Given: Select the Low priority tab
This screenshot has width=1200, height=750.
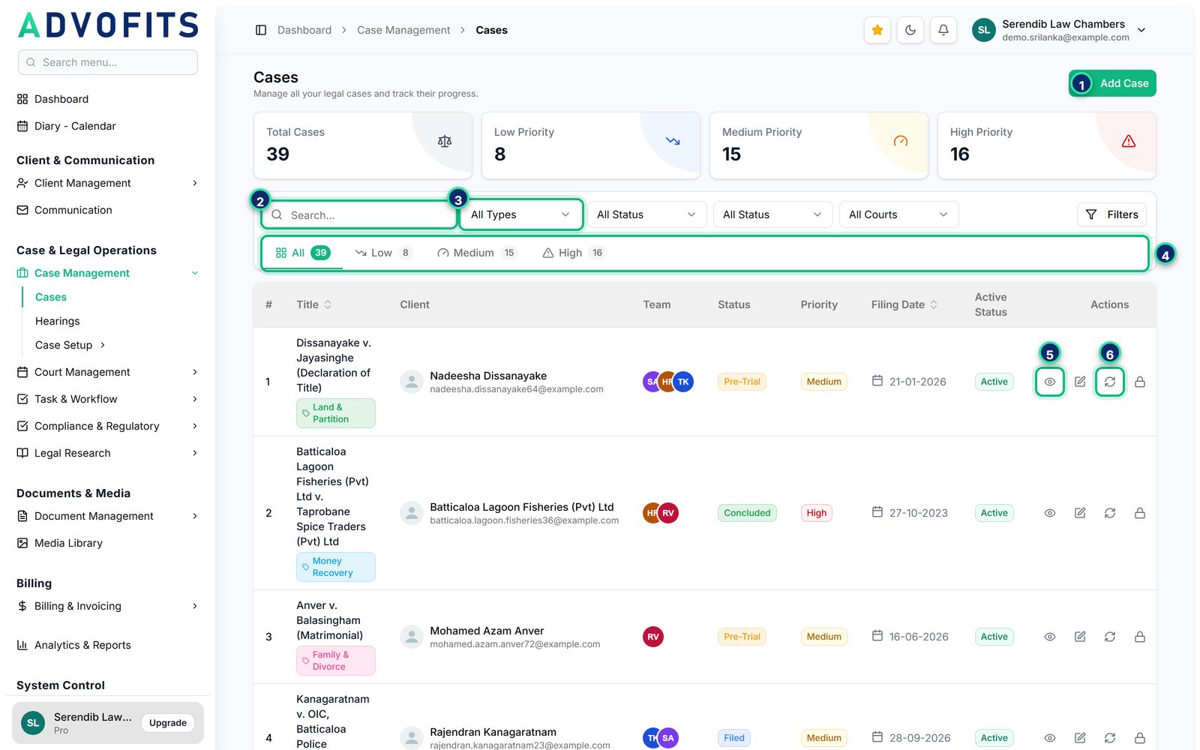Looking at the screenshot, I should coord(383,253).
